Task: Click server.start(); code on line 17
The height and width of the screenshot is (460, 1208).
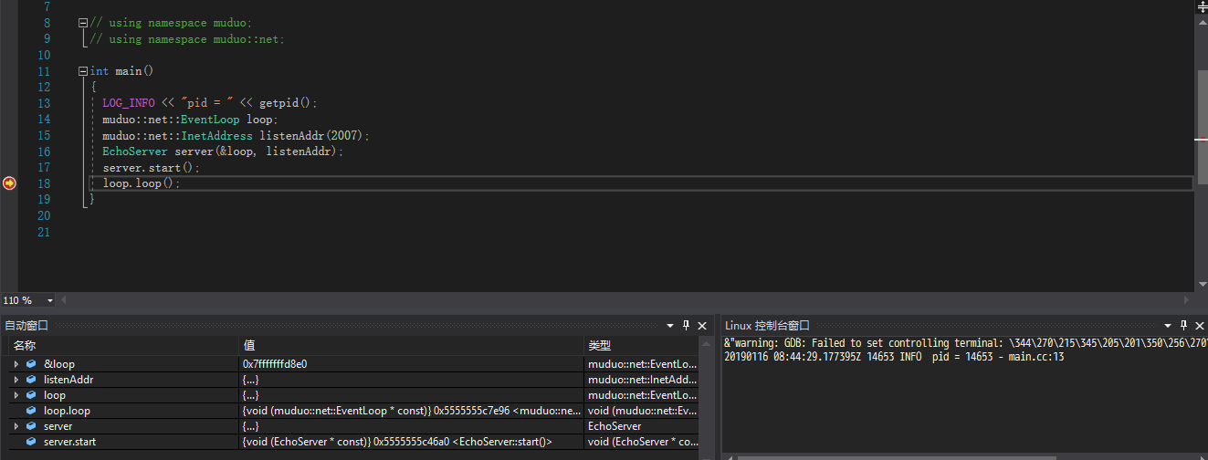Action: pyautogui.click(x=151, y=168)
